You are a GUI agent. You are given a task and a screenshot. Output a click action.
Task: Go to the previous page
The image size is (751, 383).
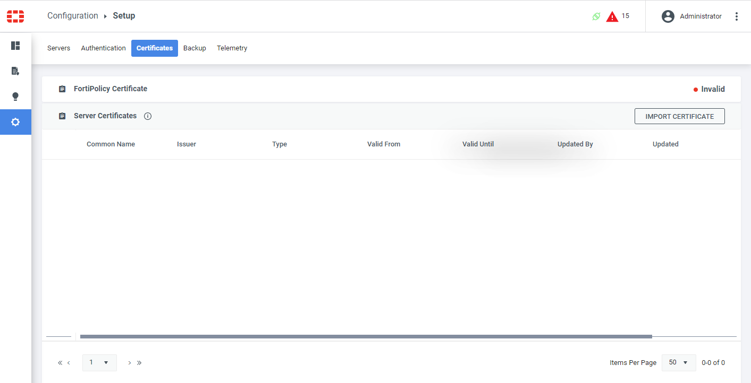(69, 363)
